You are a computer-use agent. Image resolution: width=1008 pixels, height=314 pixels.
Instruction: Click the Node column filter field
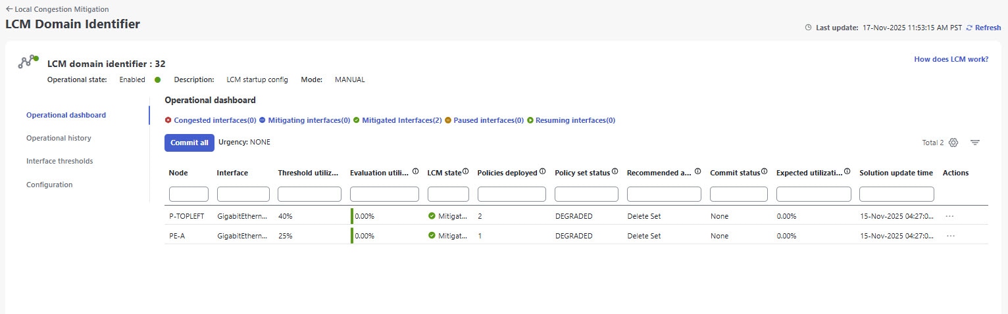pos(188,194)
